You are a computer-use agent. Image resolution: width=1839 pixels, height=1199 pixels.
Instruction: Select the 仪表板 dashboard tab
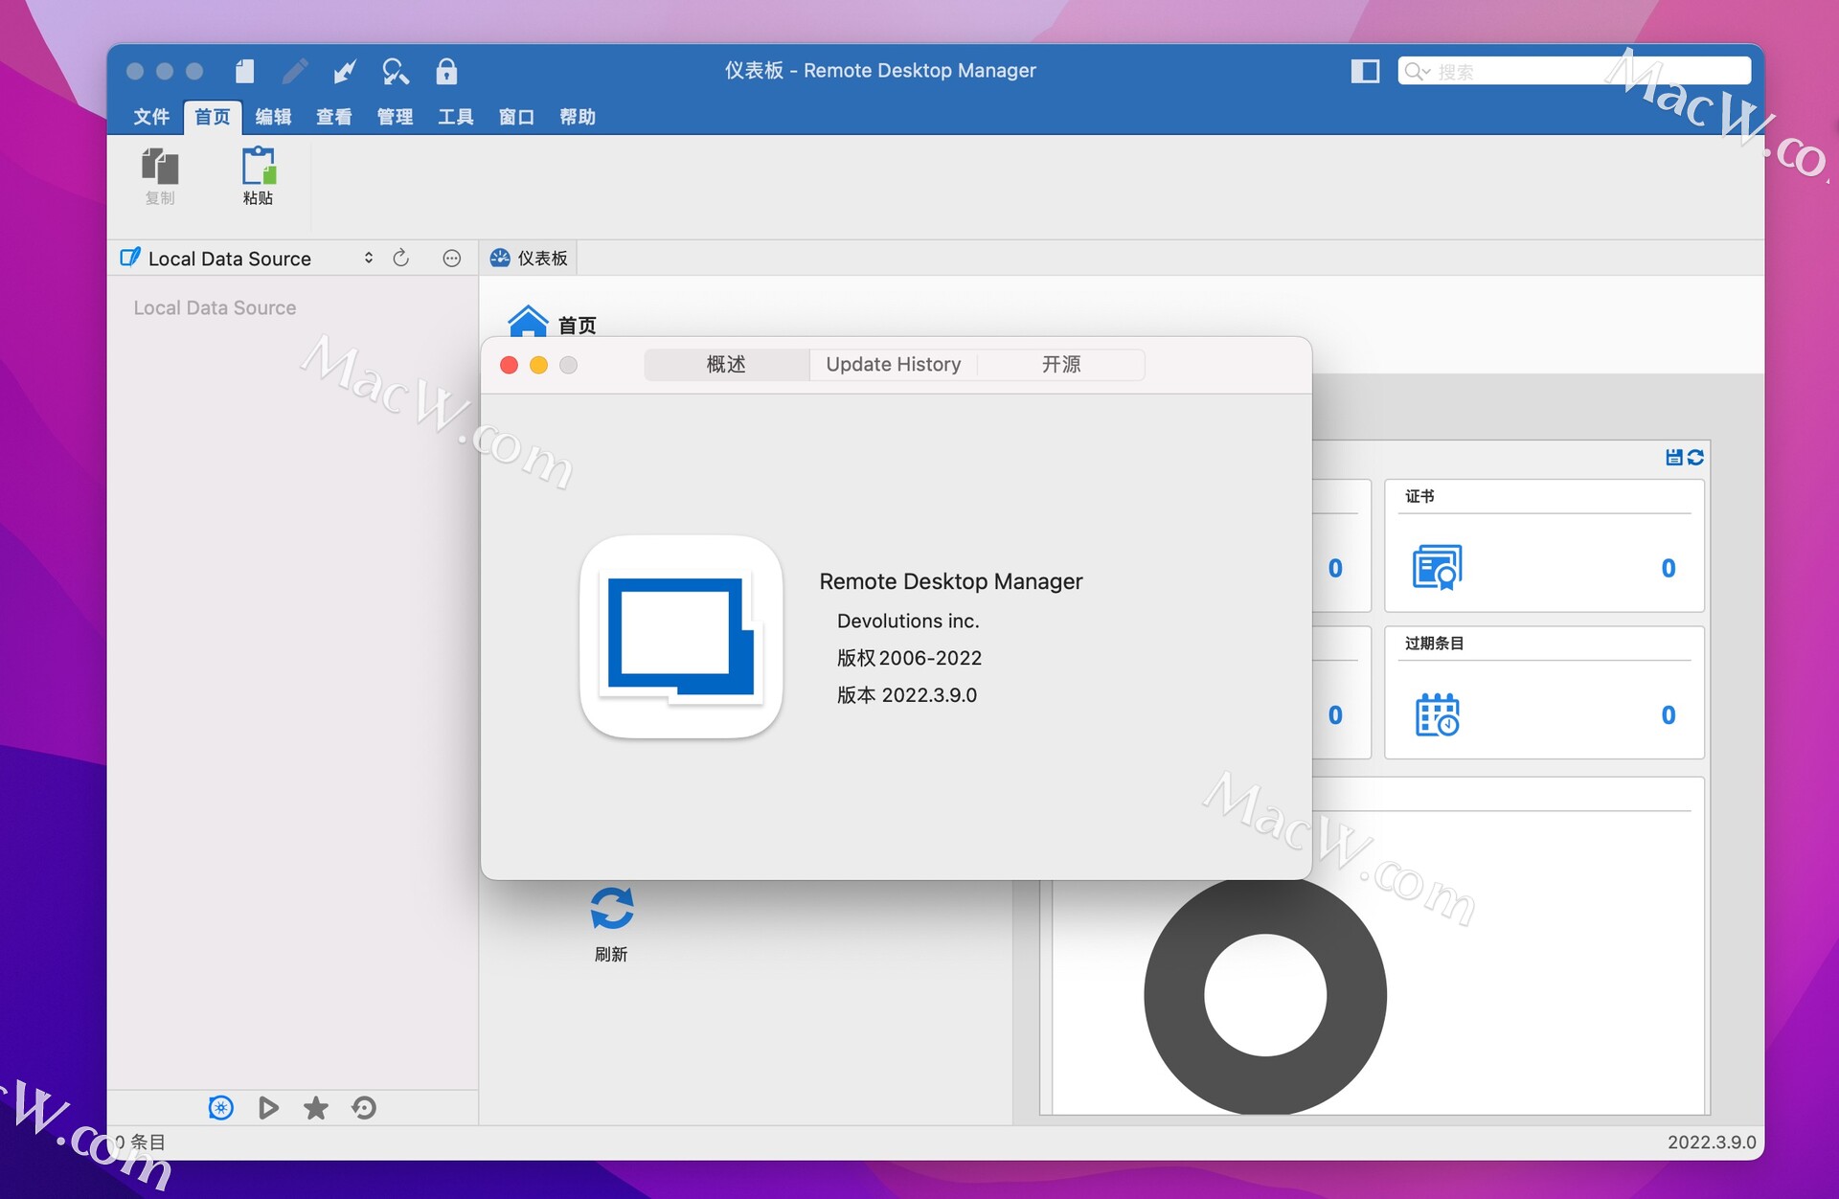pyautogui.click(x=529, y=258)
